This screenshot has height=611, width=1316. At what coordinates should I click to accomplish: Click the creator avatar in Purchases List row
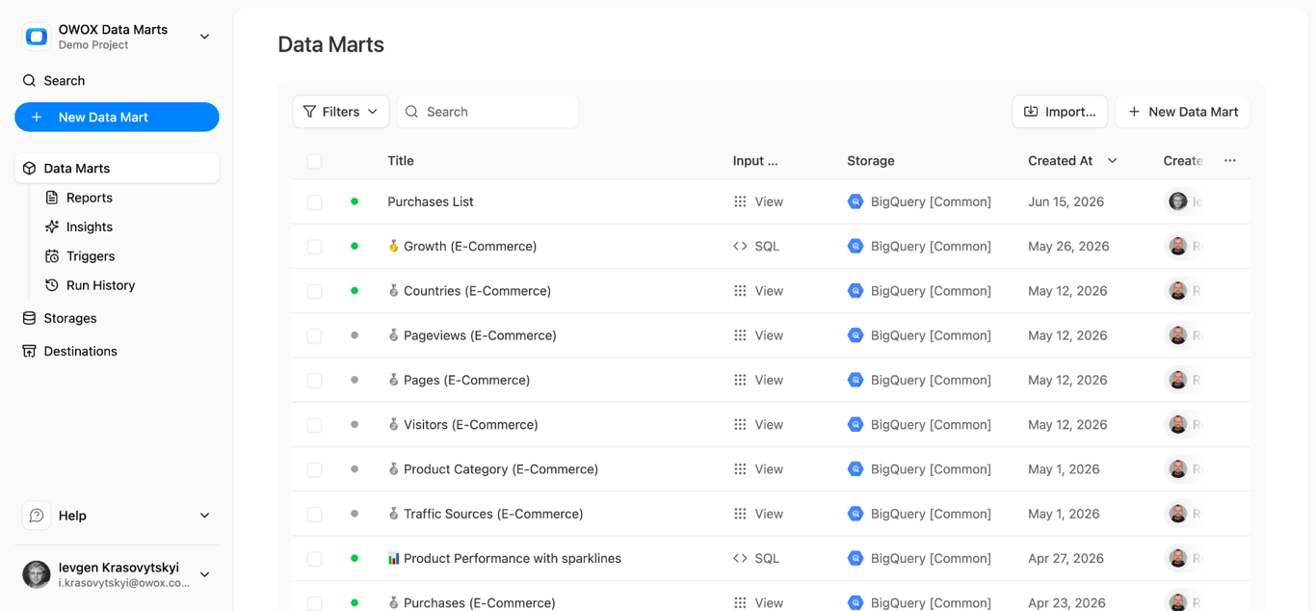1178,201
